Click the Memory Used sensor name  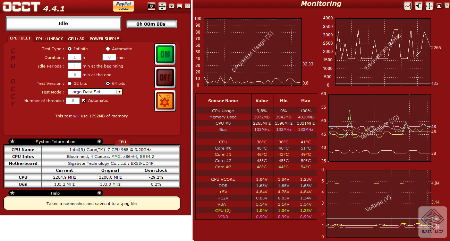point(223,117)
